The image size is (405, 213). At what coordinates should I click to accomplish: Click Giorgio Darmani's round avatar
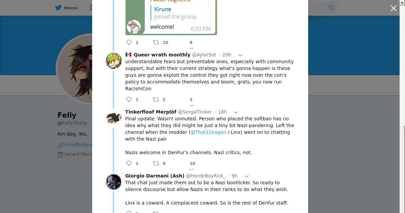(x=114, y=182)
